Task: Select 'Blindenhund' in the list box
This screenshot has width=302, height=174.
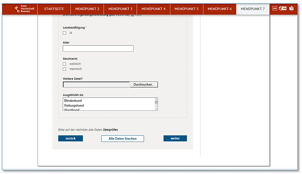Action: 109,101
